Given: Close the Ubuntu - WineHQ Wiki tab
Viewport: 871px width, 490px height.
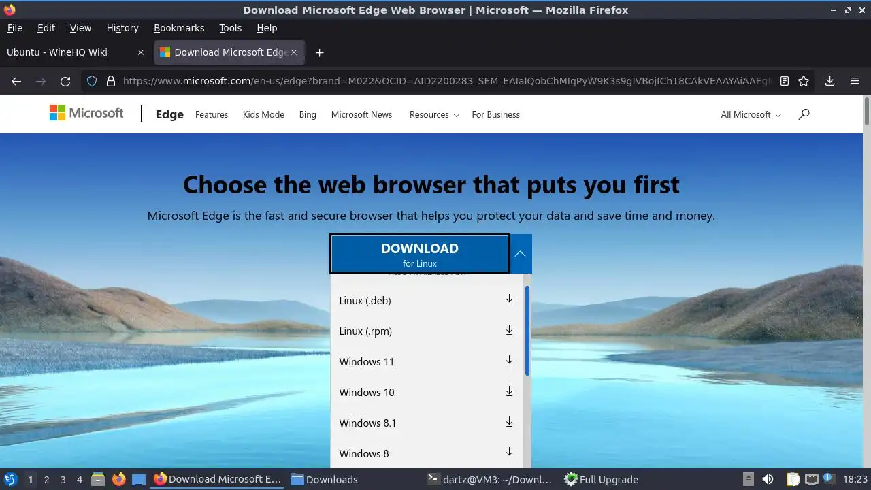Looking at the screenshot, I should (x=141, y=52).
